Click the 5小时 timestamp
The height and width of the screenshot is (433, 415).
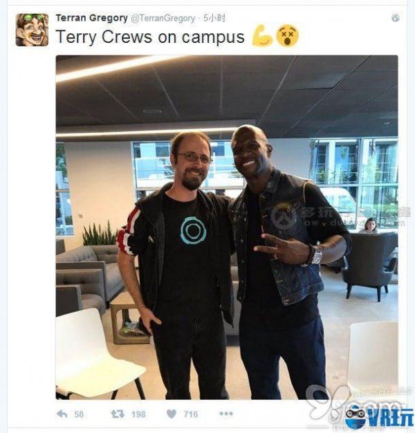[x=214, y=18]
